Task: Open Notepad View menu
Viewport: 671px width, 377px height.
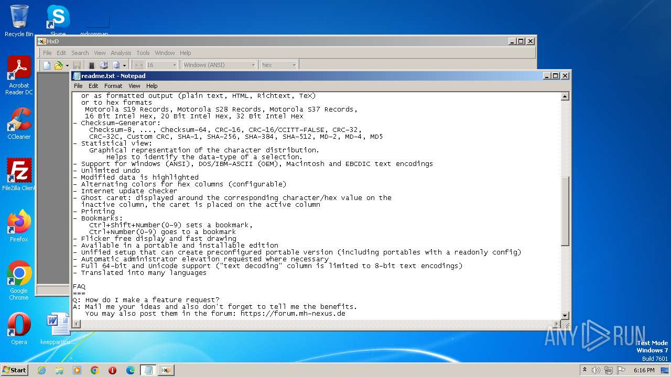Action: coord(134,86)
